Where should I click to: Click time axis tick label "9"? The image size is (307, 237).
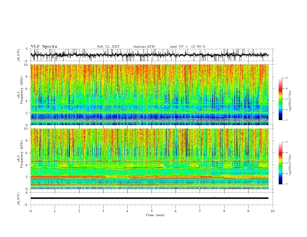(x=248, y=211)
